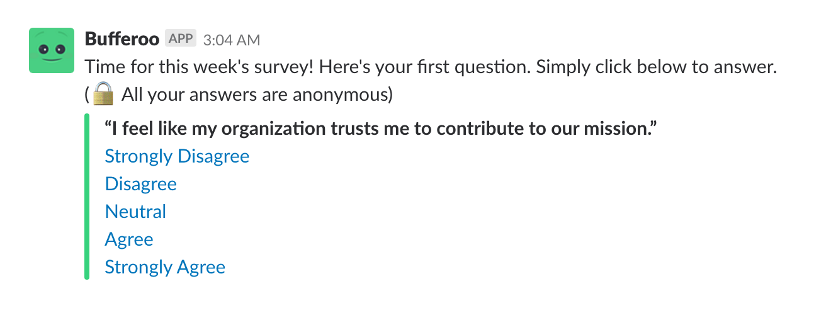Answer the survey with Strongly Disagree
Screen dimensions: 826x315
click(x=177, y=156)
